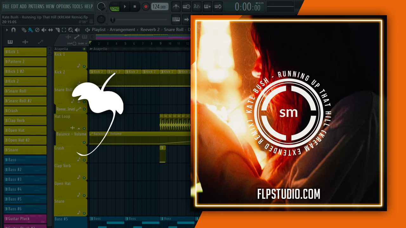The height and width of the screenshot is (228, 406).
Task: Select the Delete tool in playlist toolbar
Action: [x=37, y=30]
